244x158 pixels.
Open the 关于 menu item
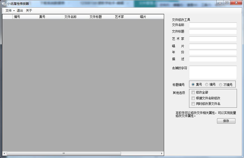point(29,11)
